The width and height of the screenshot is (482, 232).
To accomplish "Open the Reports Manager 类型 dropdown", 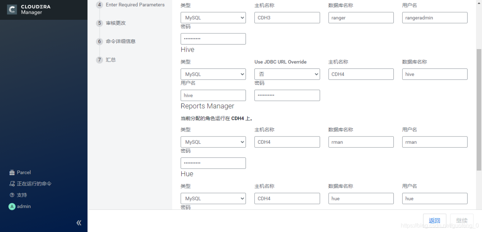I will click(213, 142).
